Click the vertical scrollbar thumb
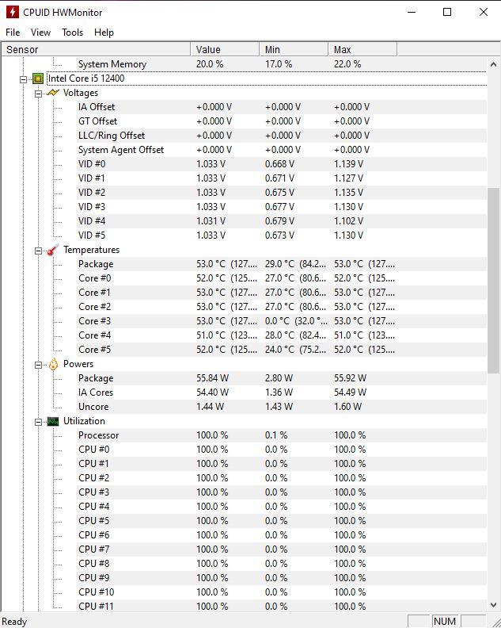Viewport: 501px width, 628px height. 493,281
